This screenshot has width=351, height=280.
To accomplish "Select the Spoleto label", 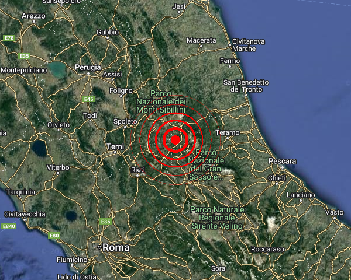I will 125,121.
